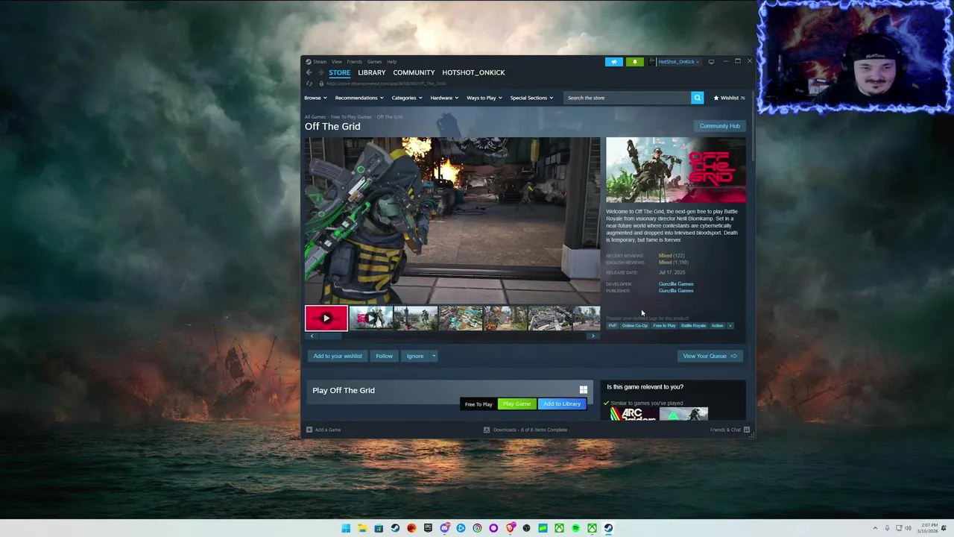Expand the Browse dropdown
Viewport: 954px width, 537px height.
click(x=315, y=98)
